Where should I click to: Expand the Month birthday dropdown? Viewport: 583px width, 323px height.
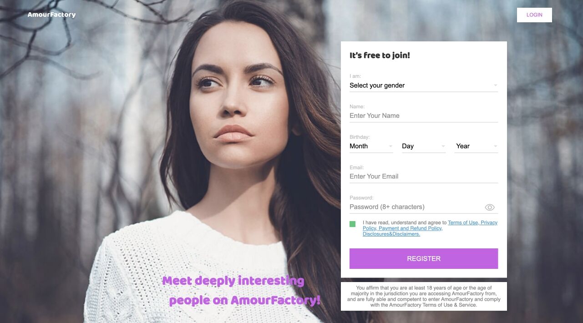371,146
